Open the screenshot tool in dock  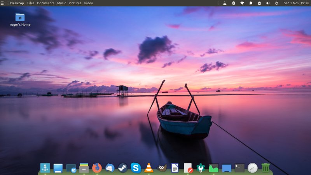pos(71,168)
